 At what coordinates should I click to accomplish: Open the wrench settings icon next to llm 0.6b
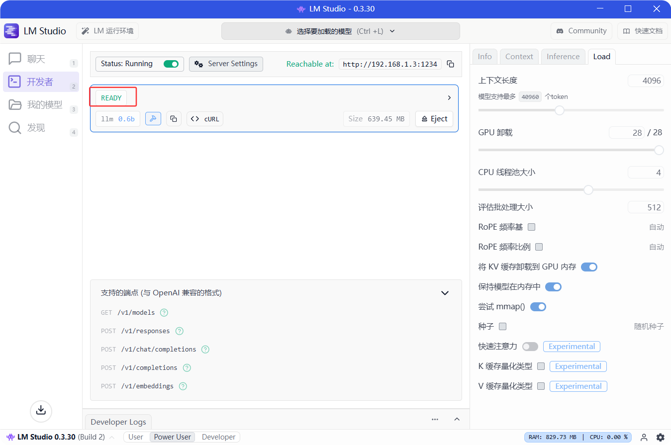153,118
